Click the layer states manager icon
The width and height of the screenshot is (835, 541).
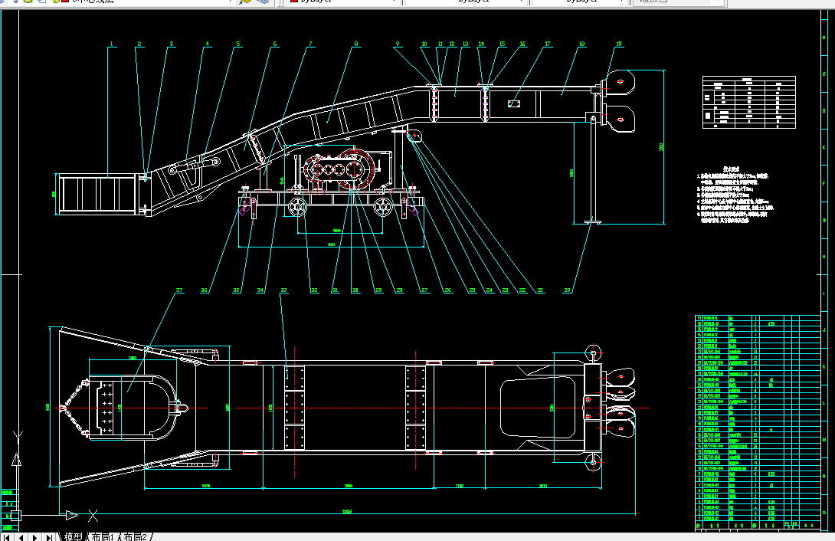pyautogui.click(x=263, y=2)
